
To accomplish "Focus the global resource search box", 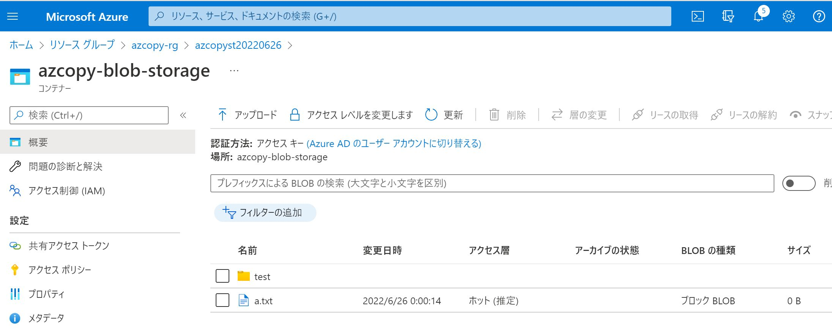I will (409, 16).
